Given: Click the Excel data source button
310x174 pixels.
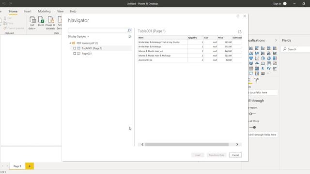Looking at the screenshot, I should pyautogui.click(x=41, y=21).
